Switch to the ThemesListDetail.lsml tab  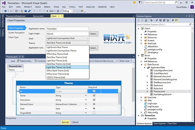pos(16,16)
